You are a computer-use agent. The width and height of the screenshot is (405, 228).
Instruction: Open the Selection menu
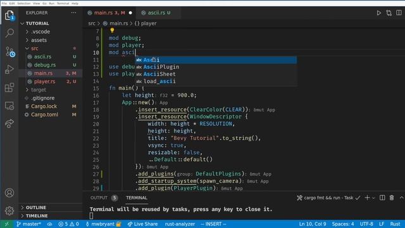coord(24,3)
